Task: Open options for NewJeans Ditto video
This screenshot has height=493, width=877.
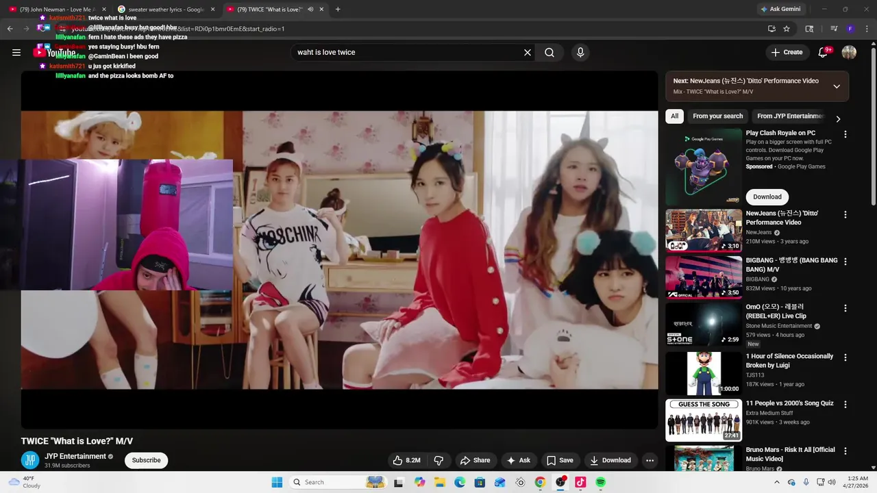Action: pyautogui.click(x=845, y=215)
